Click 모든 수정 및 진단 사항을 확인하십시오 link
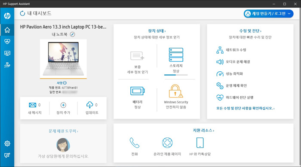The width and height of the screenshot is (301, 167). click(x=246, y=108)
